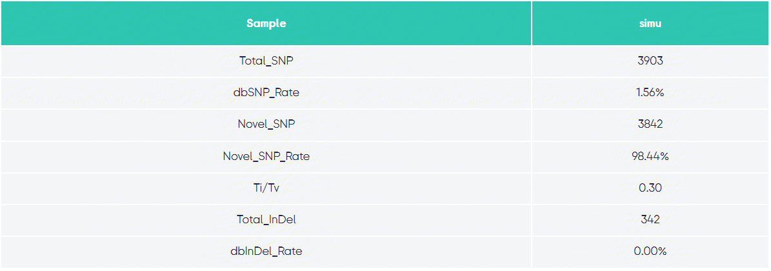The width and height of the screenshot is (771, 271).
Task: Select the 0.30 value cell
Action: (650, 188)
